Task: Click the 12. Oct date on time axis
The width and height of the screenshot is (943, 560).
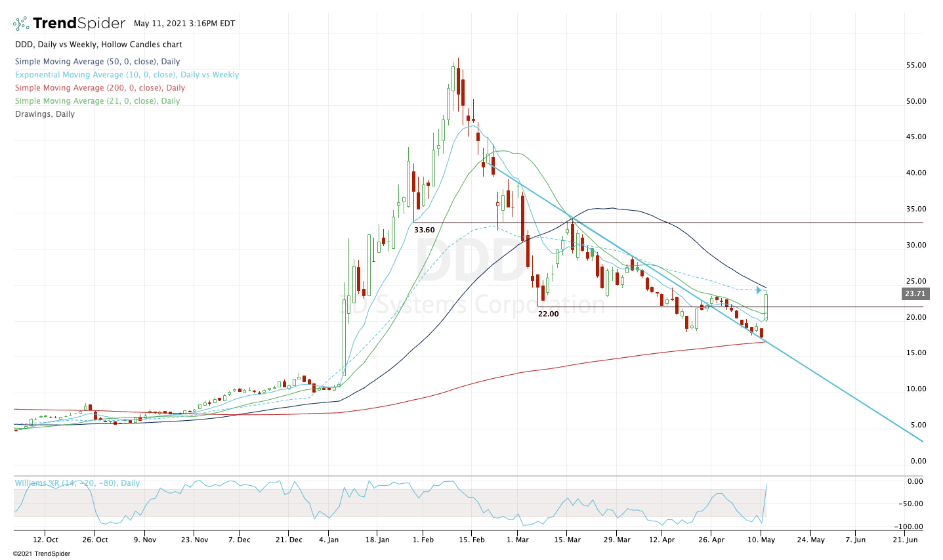Action: click(45, 540)
